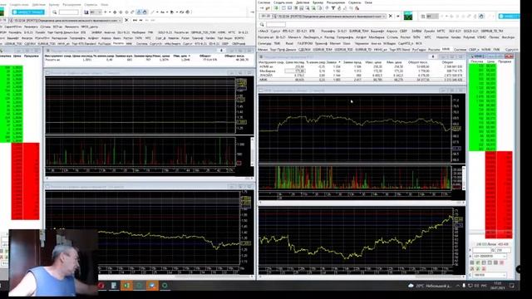Click horizontal scrollbar under left top chart
Screen dimensions: 532x299
pos(150,178)
